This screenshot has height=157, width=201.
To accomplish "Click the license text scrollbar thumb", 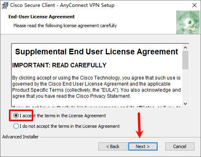I will coord(185,60).
